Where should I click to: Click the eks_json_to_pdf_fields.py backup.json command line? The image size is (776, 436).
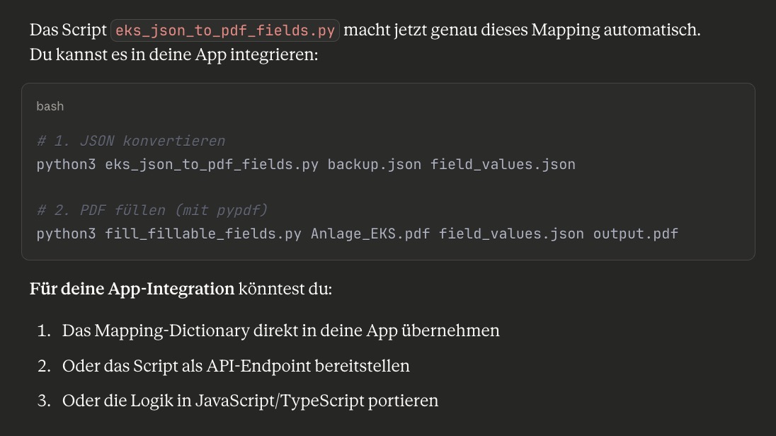point(306,164)
